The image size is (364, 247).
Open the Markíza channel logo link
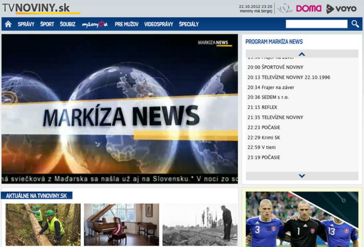[285, 9]
